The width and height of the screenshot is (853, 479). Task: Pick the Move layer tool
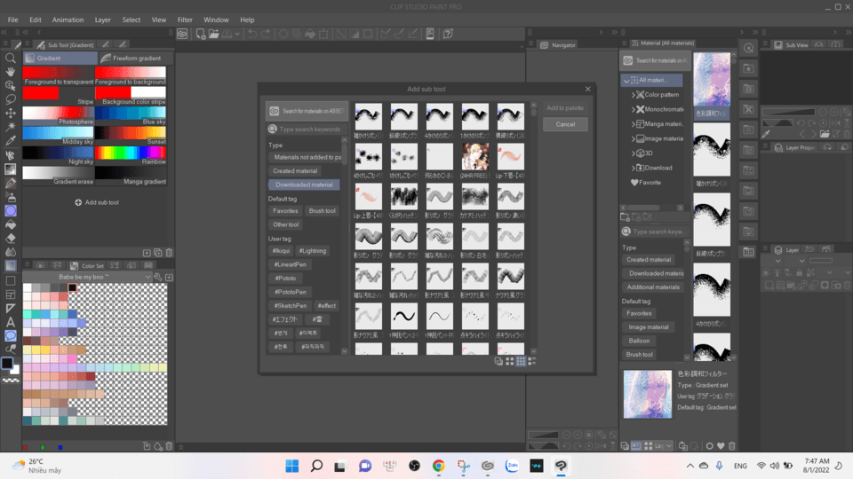click(11, 113)
